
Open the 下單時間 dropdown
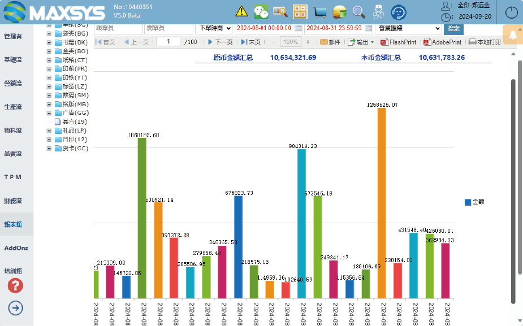coord(214,28)
